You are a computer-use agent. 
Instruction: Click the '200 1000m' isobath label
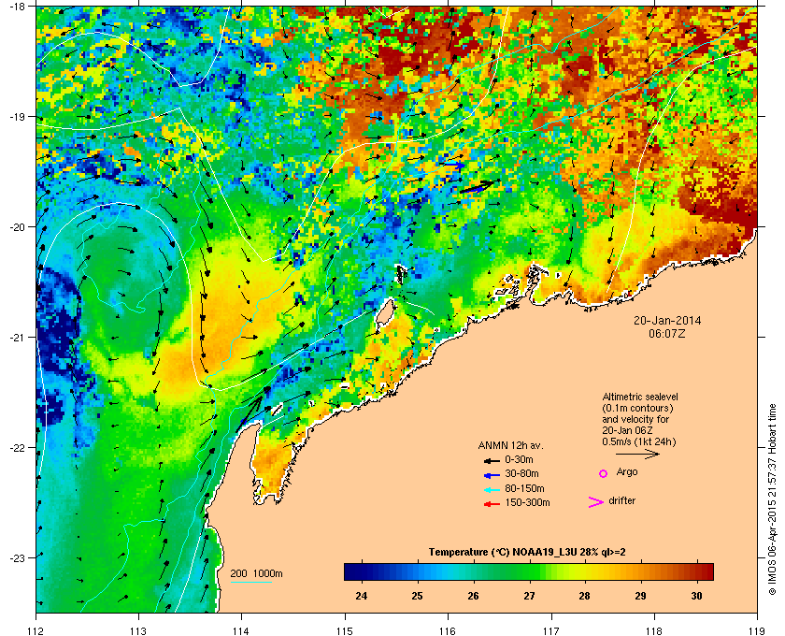point(256,574)
